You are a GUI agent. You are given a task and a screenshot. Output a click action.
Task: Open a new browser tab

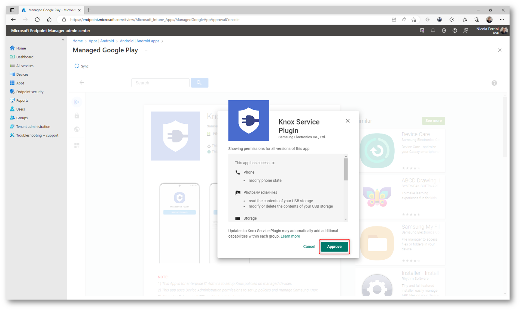click(89, 10)
